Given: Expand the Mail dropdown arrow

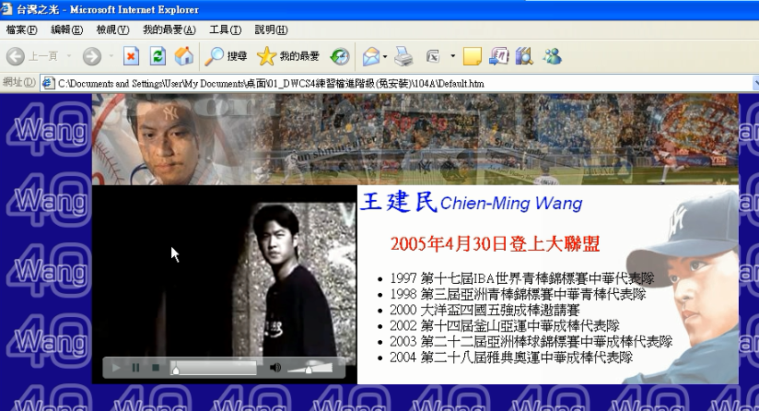Looking at the screenshot, I should coord(385,56).
